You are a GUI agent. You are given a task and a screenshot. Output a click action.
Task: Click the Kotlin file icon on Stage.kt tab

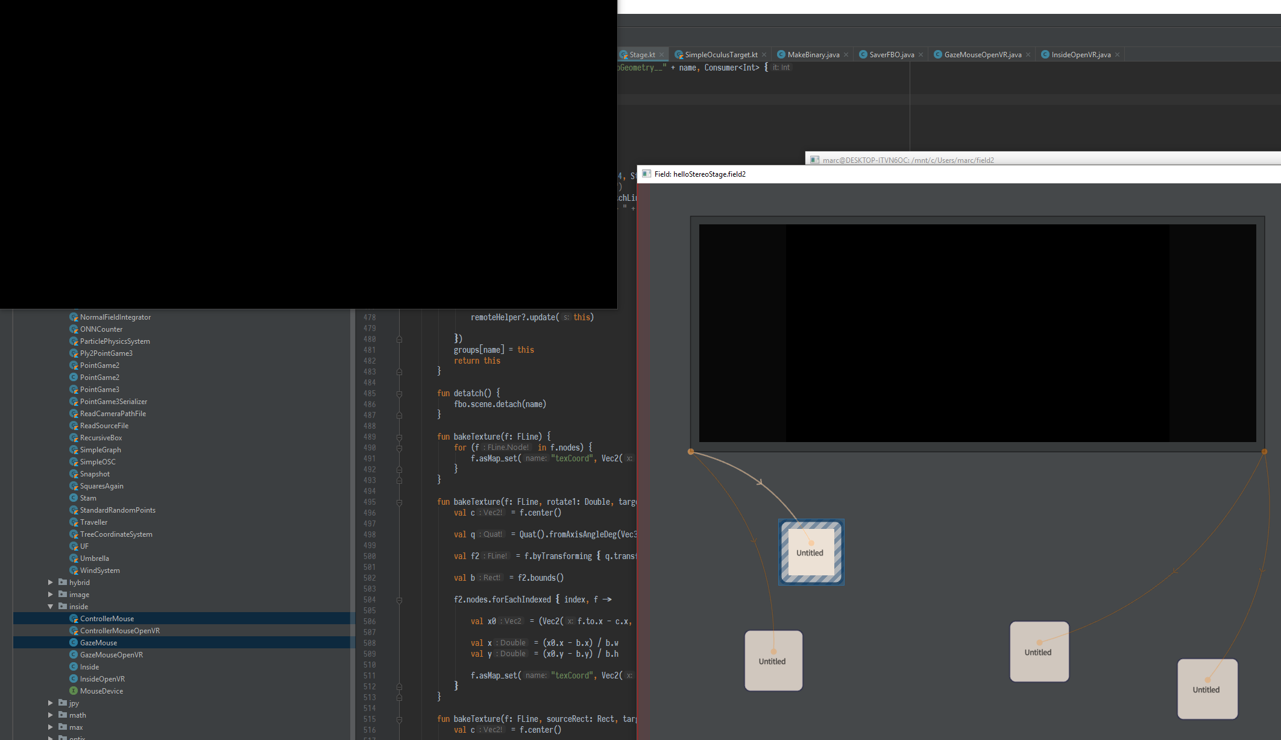(x=624, y=55)
